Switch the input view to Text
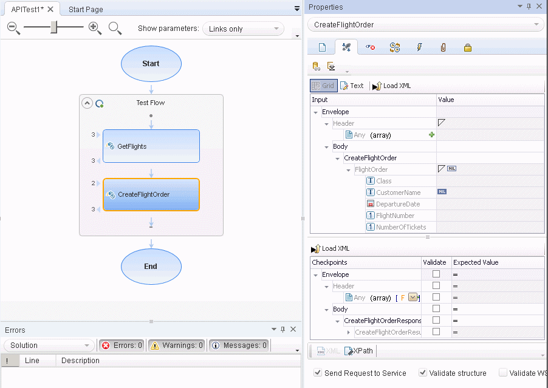 [352, 86]
